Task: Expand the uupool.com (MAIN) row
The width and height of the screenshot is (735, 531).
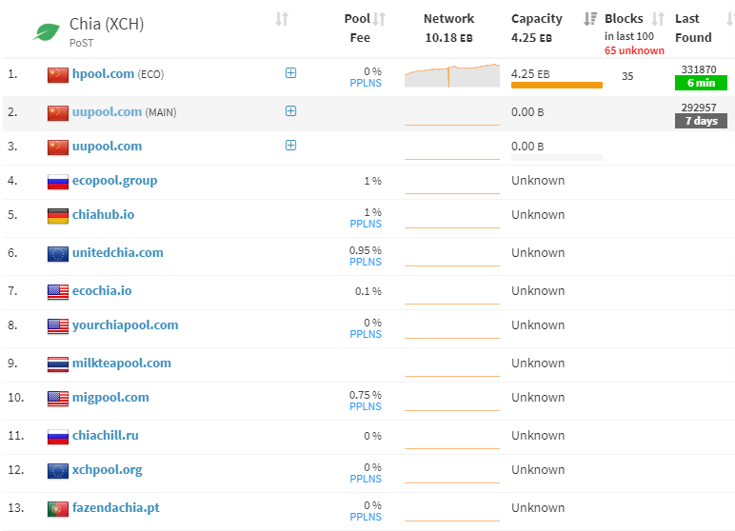Action: 290,111
